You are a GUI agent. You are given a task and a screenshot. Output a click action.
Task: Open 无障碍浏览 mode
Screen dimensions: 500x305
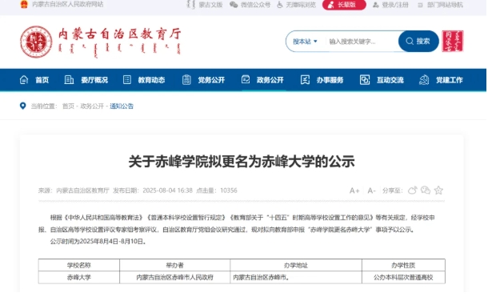(x=301, y=5)
